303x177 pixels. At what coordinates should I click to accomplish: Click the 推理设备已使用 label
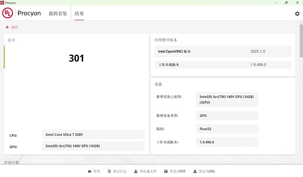tap(169, 97)
